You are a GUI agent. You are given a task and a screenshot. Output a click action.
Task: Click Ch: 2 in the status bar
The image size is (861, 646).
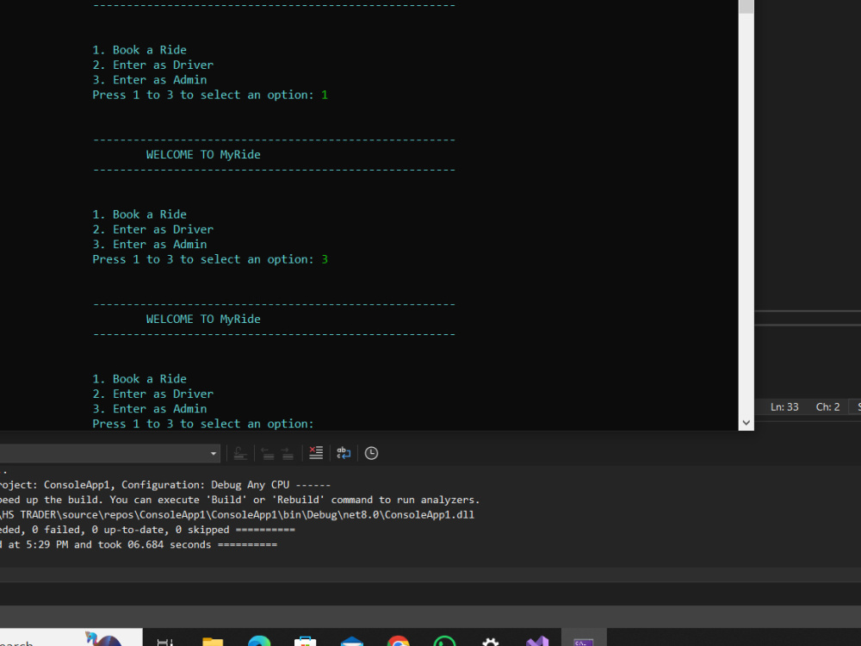[x=828, y=407]
